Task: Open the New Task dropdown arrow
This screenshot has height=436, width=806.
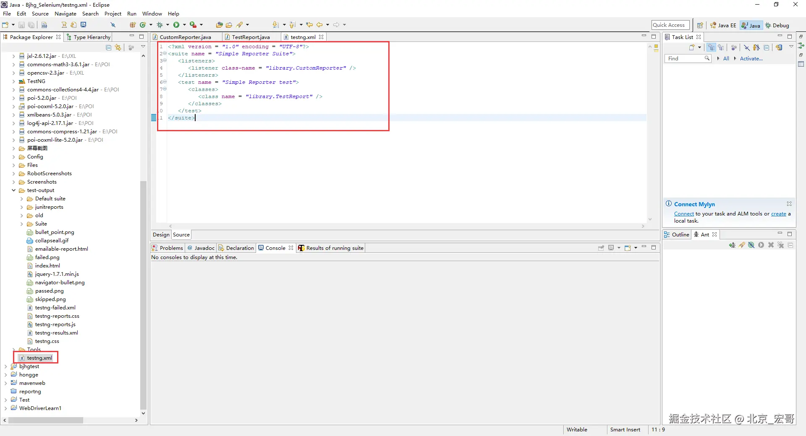Action: point(699,47)
